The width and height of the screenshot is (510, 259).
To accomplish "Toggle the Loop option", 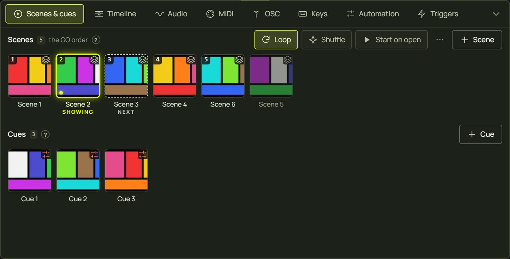I will tap(276, 40).
